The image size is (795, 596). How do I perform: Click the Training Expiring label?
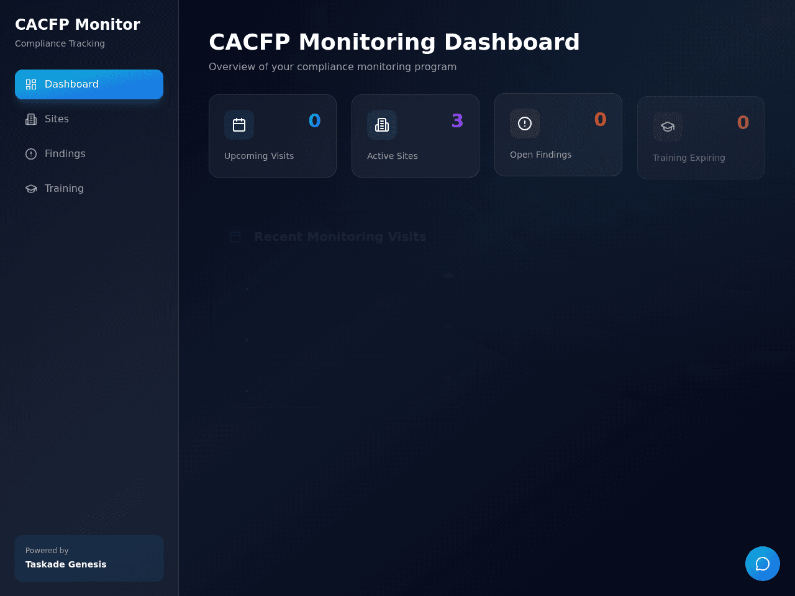coord(689,158)
